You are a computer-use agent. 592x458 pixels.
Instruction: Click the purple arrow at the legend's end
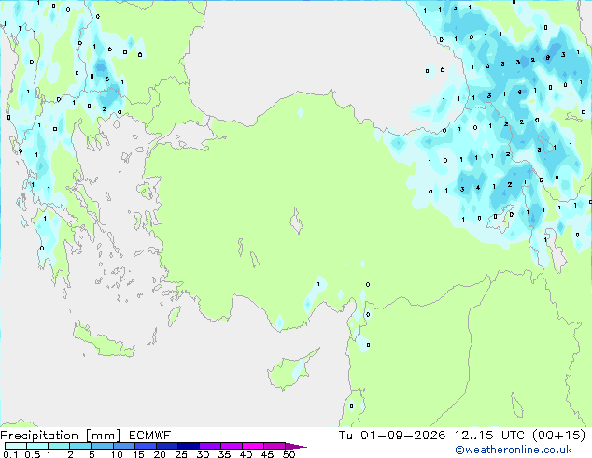point(296,447)
